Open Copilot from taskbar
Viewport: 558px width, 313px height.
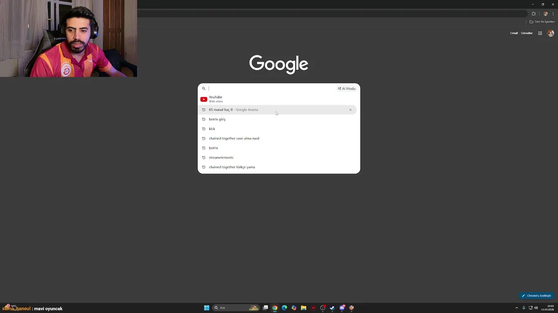[294, 308]
